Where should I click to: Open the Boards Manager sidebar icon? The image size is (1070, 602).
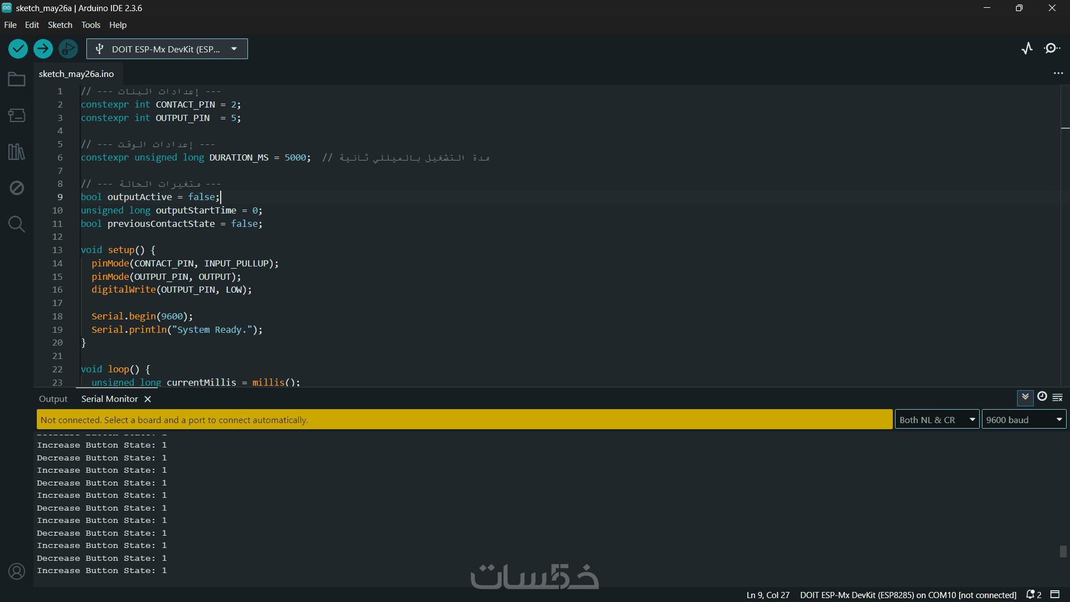tap(17, 115)
